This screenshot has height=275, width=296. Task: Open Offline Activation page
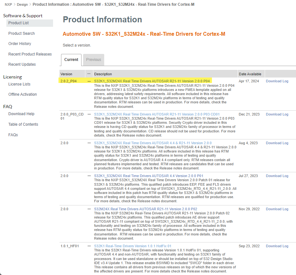pos(22,94)
